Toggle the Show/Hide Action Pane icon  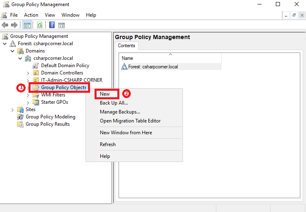(x=62, y=25)
